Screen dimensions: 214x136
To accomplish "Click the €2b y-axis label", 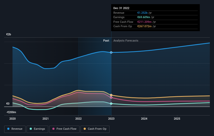I will click(x=9, y=34).
